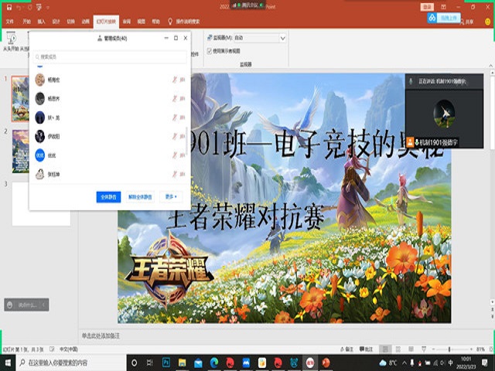Select slide 1 thumbnail
Image resolution: width=495 pixels, height=371 pixels.
(21, 99)
